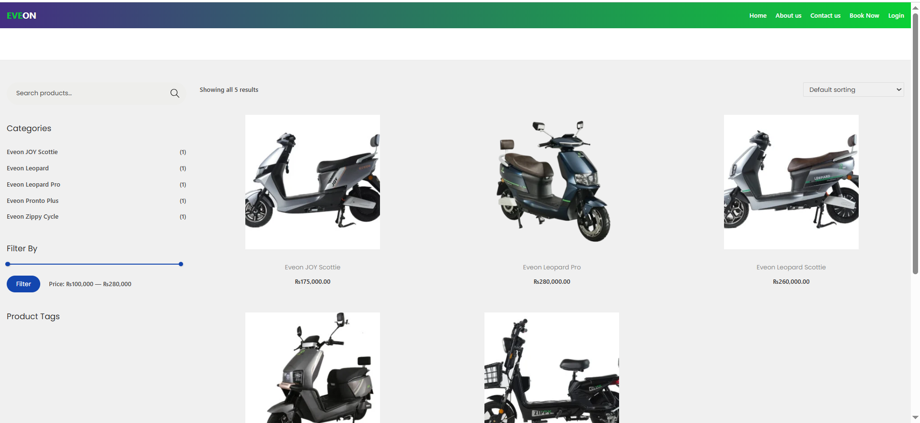Open the black Zippy cycle image
The image size is (920, 423).
click(x=552, y=367)
